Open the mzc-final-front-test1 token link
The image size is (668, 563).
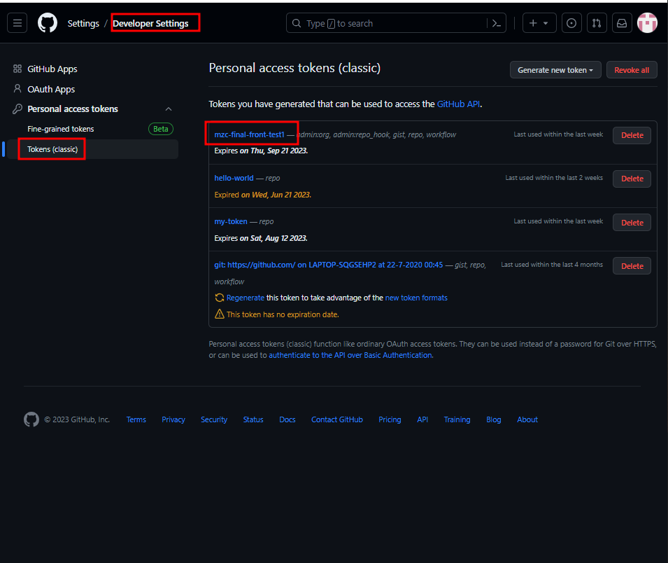pyautogui.click(x=249, y=134)
